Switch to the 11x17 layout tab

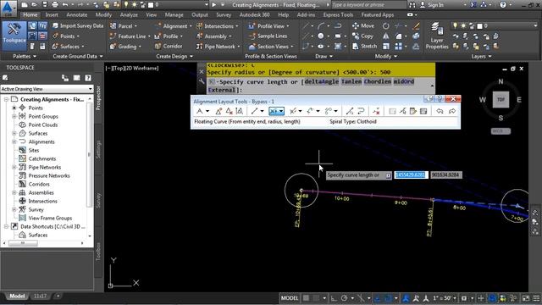click(40, 297)
